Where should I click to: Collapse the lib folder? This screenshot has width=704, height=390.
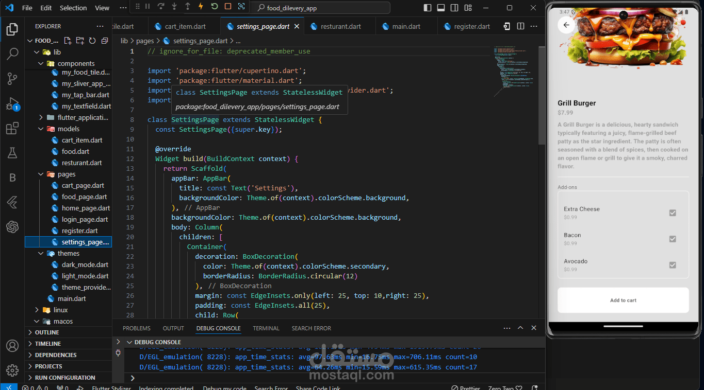point(37,52)
